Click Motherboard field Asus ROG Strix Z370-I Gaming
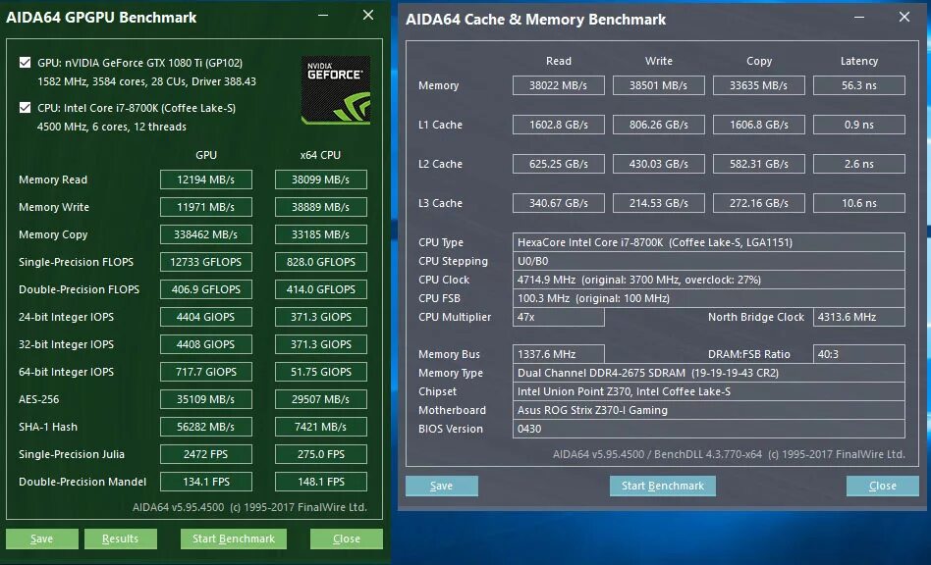 click(709, 410)
